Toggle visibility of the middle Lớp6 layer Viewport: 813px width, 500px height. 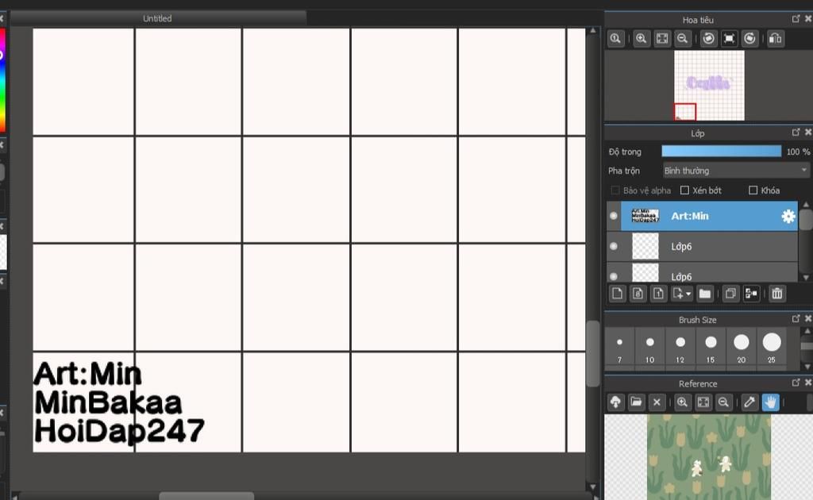pyautogui.click(x=614, y=246)
